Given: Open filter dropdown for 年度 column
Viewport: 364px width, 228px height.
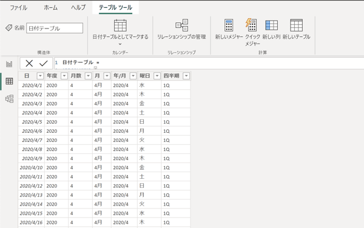Looking at the screenshot, I should pos(64,76).
